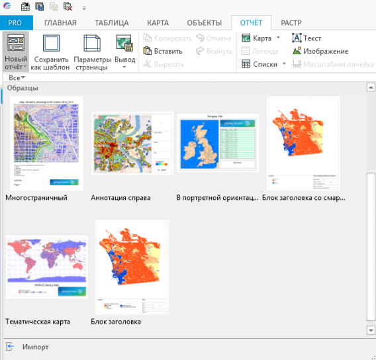Pick the Тематическая карта template thumbnail
The width and height of the screenshot is (376, 360).
[x=47, y=267]
